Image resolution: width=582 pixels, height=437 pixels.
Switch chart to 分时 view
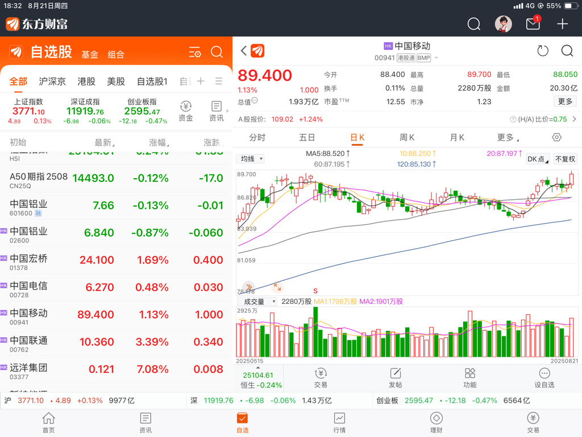point(257,138)
